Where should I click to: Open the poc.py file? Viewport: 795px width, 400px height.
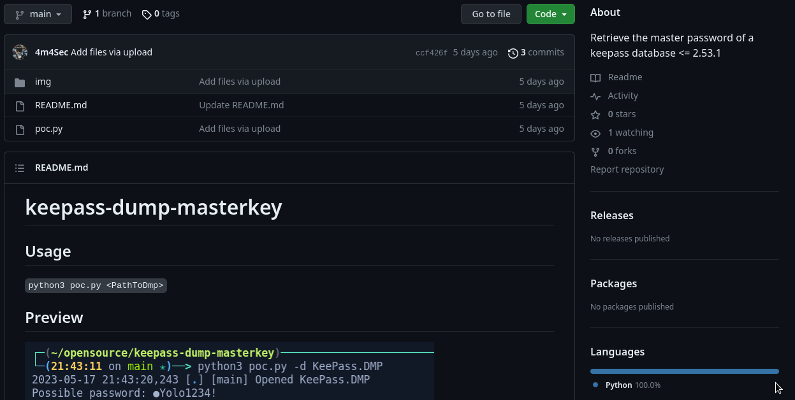pos(48,129)
